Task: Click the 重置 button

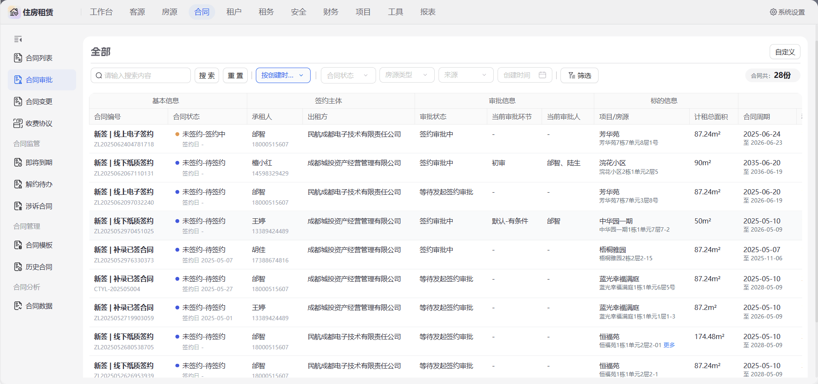Action: [235, 75]
